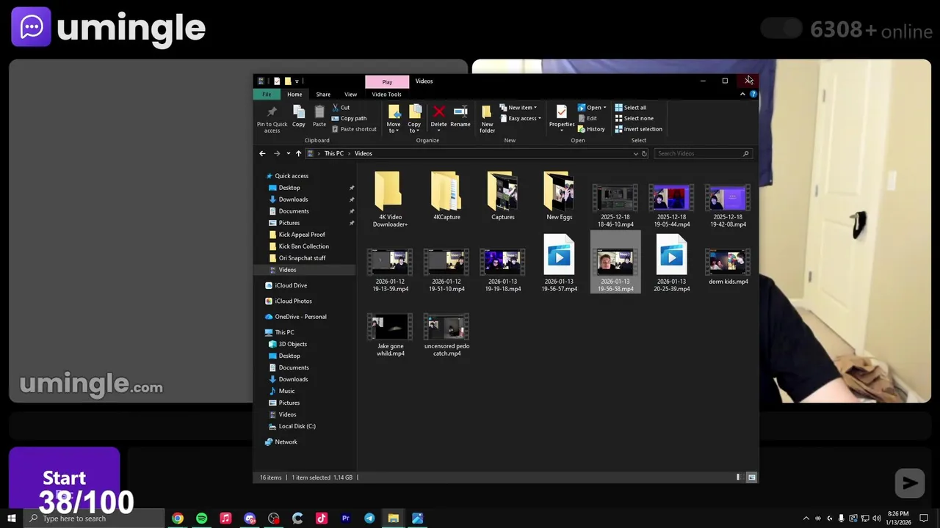Toggle the switch beside 6308+ online
940x528 pixels.
(781, 29)
